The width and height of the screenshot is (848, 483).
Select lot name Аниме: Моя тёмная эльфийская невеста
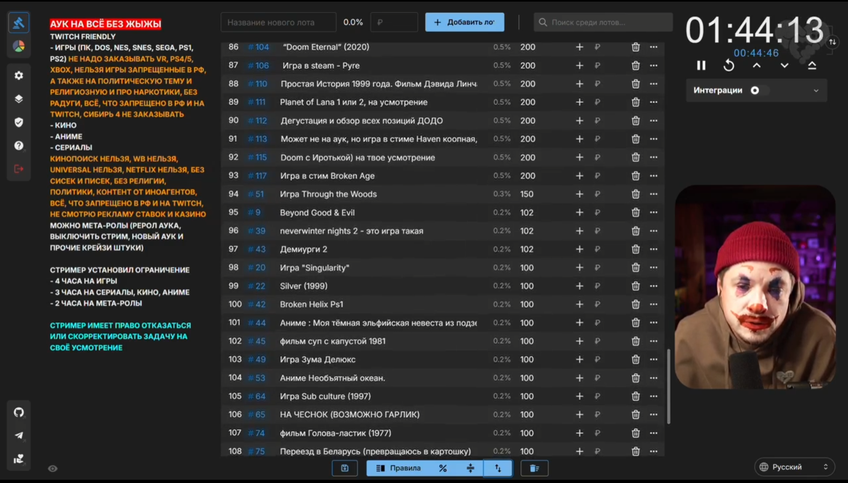(378, 323)
